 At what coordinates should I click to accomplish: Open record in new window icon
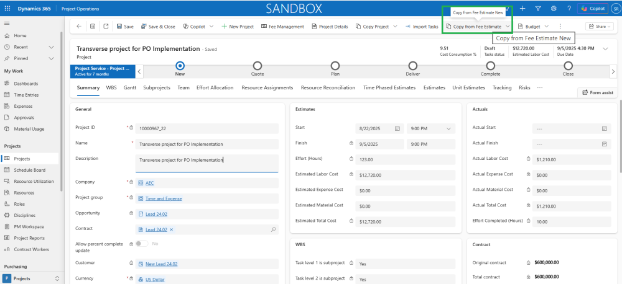106,27
